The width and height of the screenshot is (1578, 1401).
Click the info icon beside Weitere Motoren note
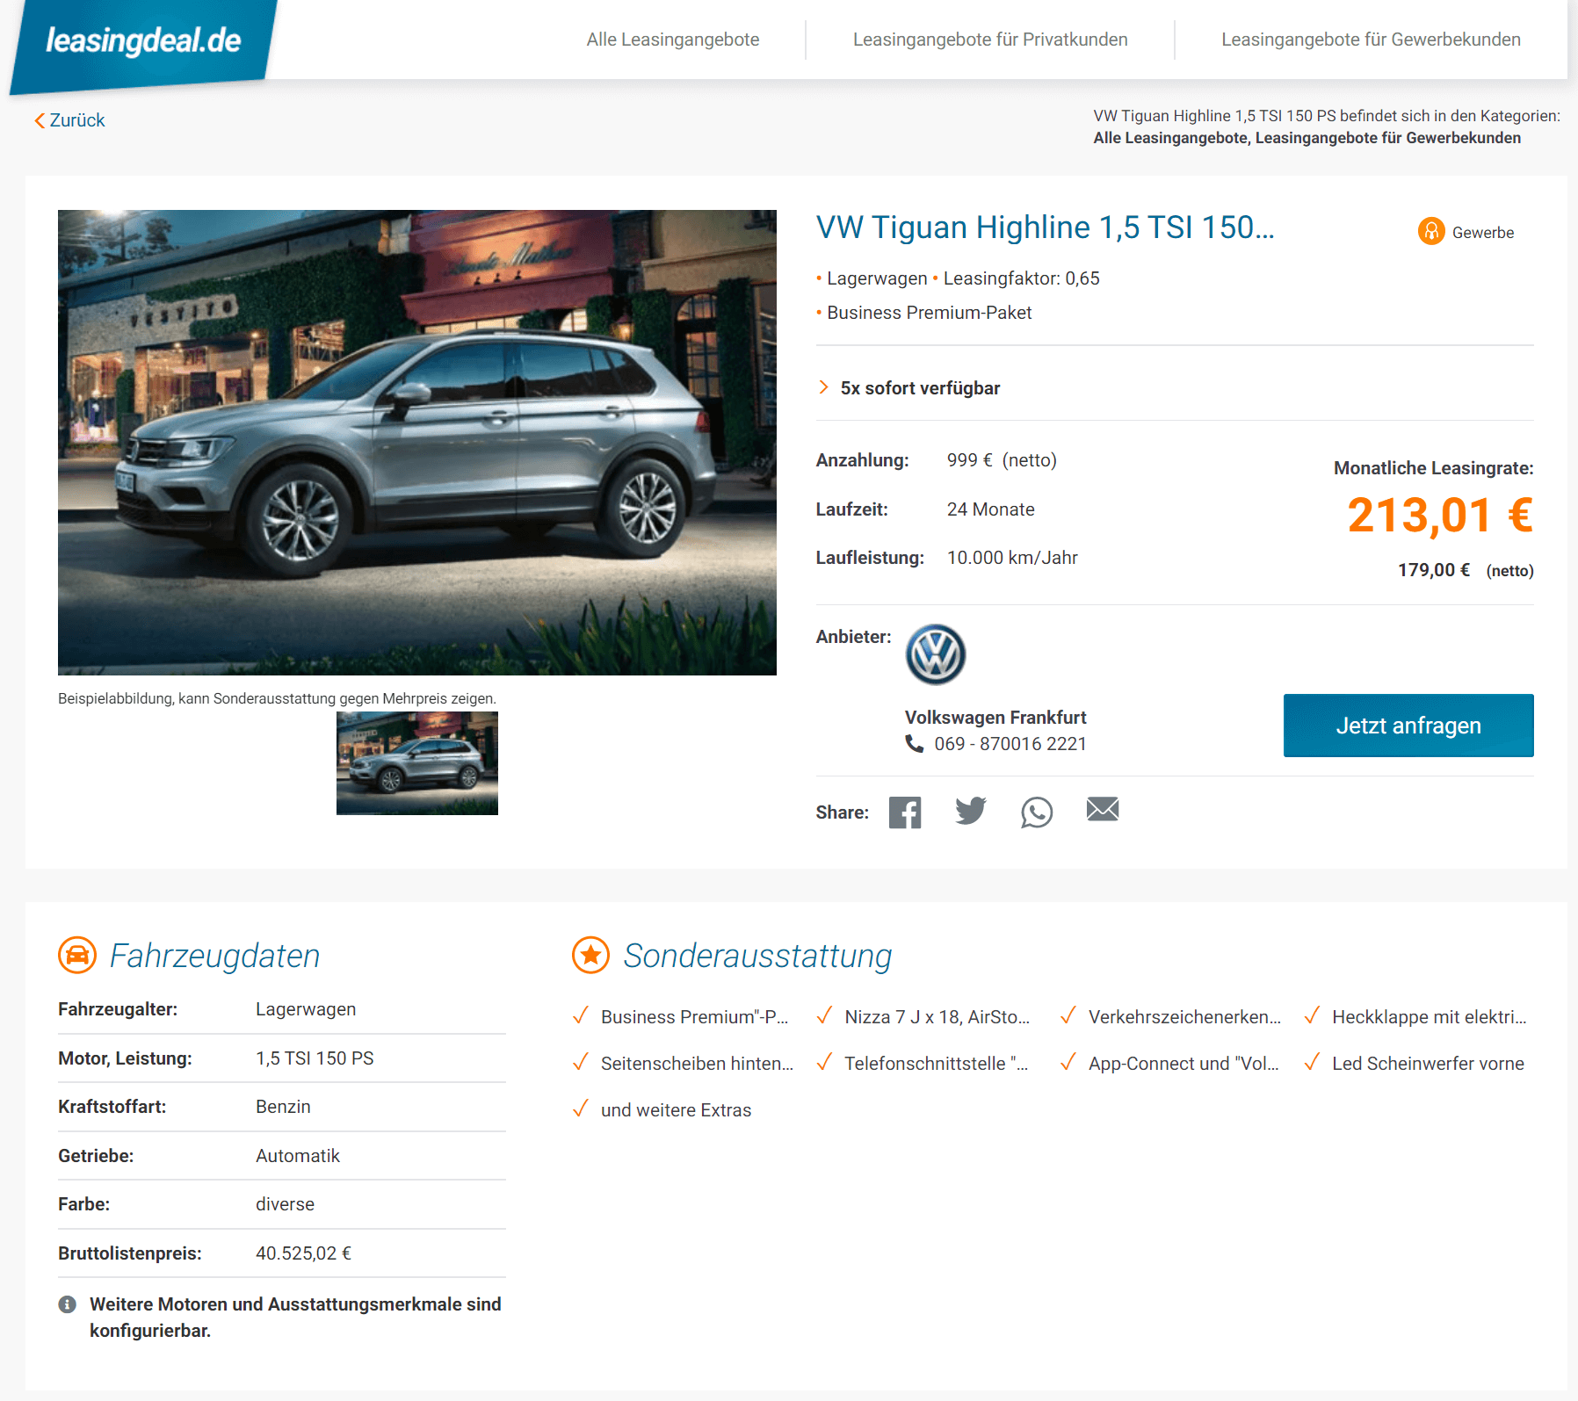click(x=67, y=1304)
